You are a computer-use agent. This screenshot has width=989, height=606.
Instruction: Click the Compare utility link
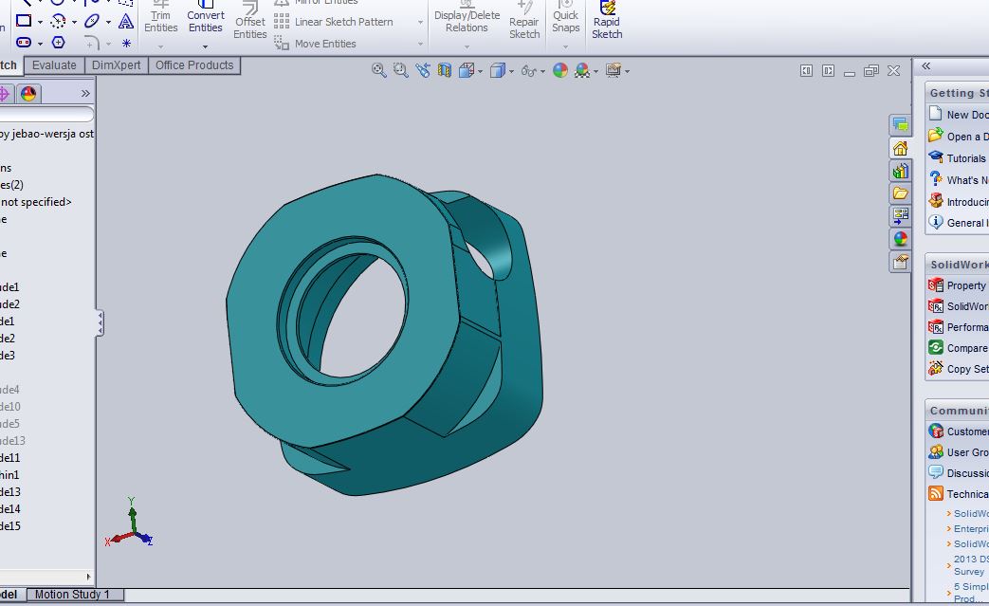point(966,348)
